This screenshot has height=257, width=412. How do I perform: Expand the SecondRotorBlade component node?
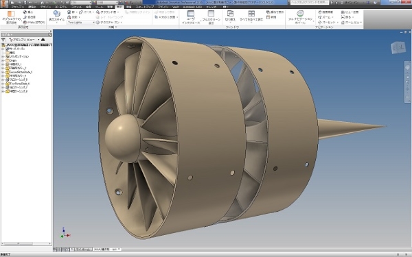coord(3,72)
